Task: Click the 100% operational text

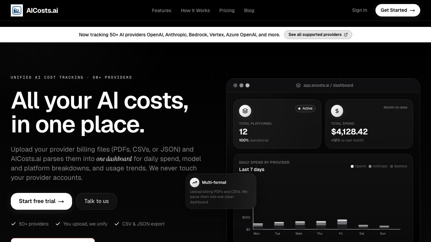Action: click(254, 140)
